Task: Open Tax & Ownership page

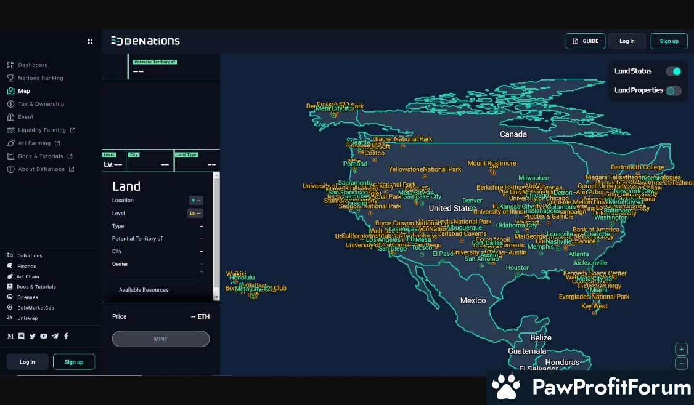Action: 36,104
